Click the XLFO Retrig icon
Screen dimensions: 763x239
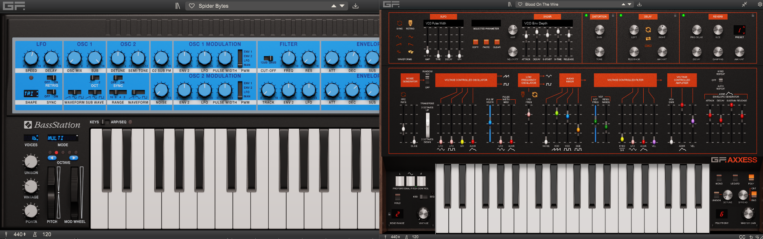coord(410,23)
